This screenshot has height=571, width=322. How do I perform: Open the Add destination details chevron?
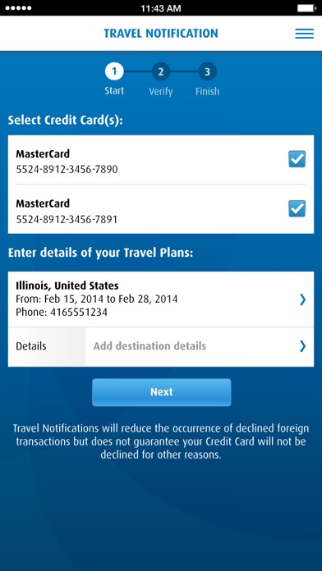click(x=302, y=346)
